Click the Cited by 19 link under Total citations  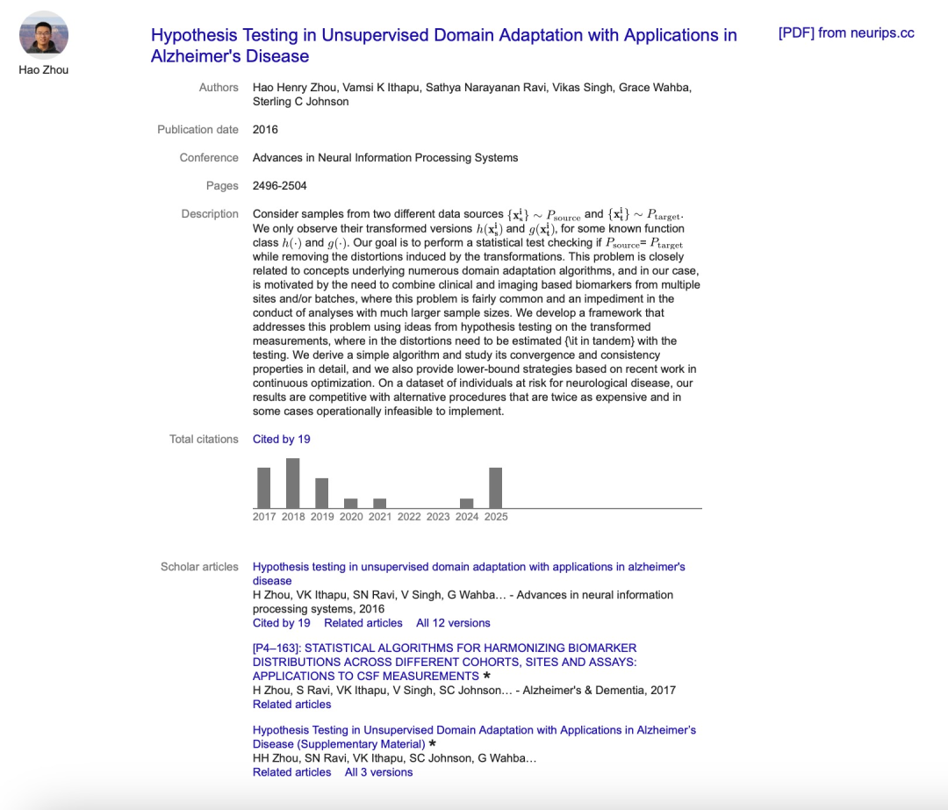(281, 439)
